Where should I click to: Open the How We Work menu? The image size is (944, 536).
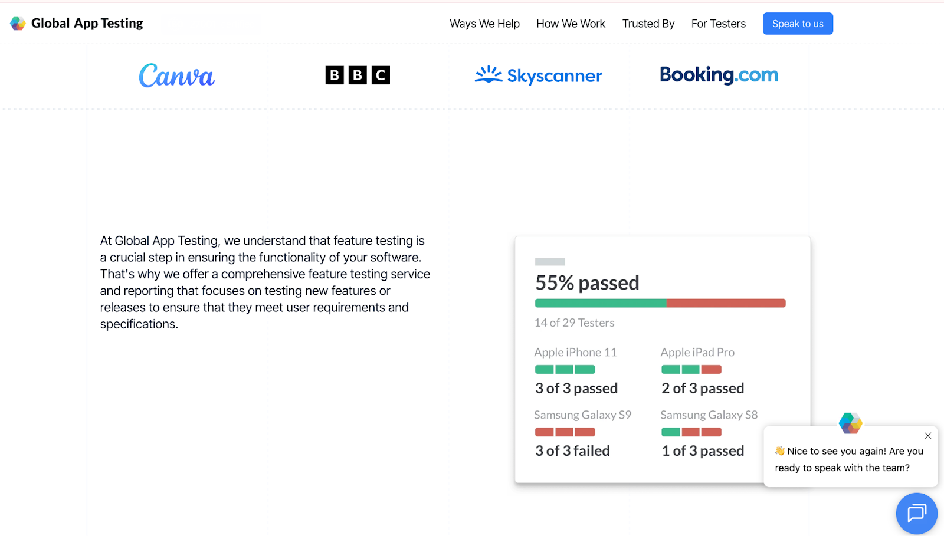pyautogui.click(x=571, y=24)
